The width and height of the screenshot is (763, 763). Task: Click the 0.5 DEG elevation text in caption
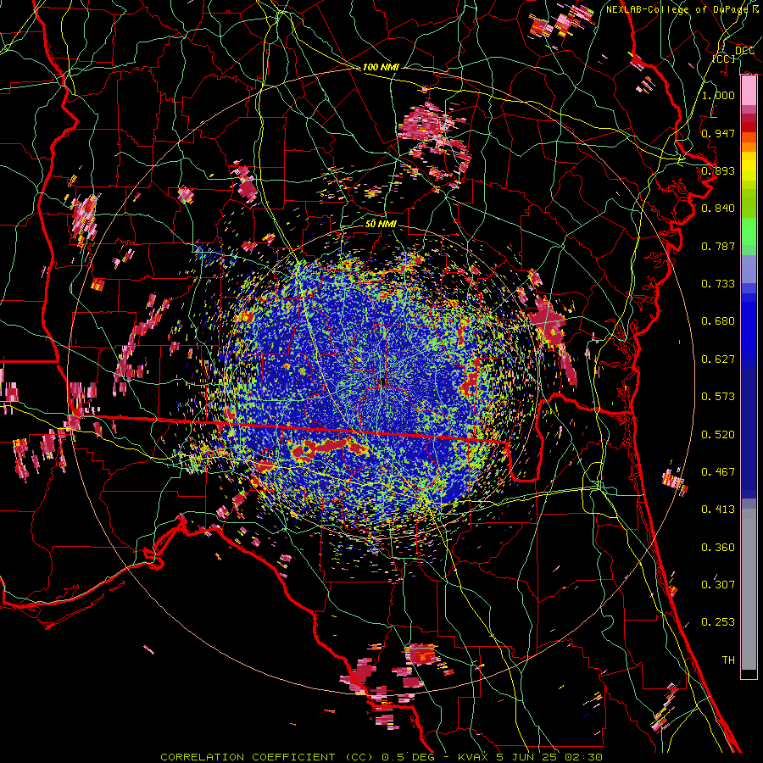[x=408, y=757]
